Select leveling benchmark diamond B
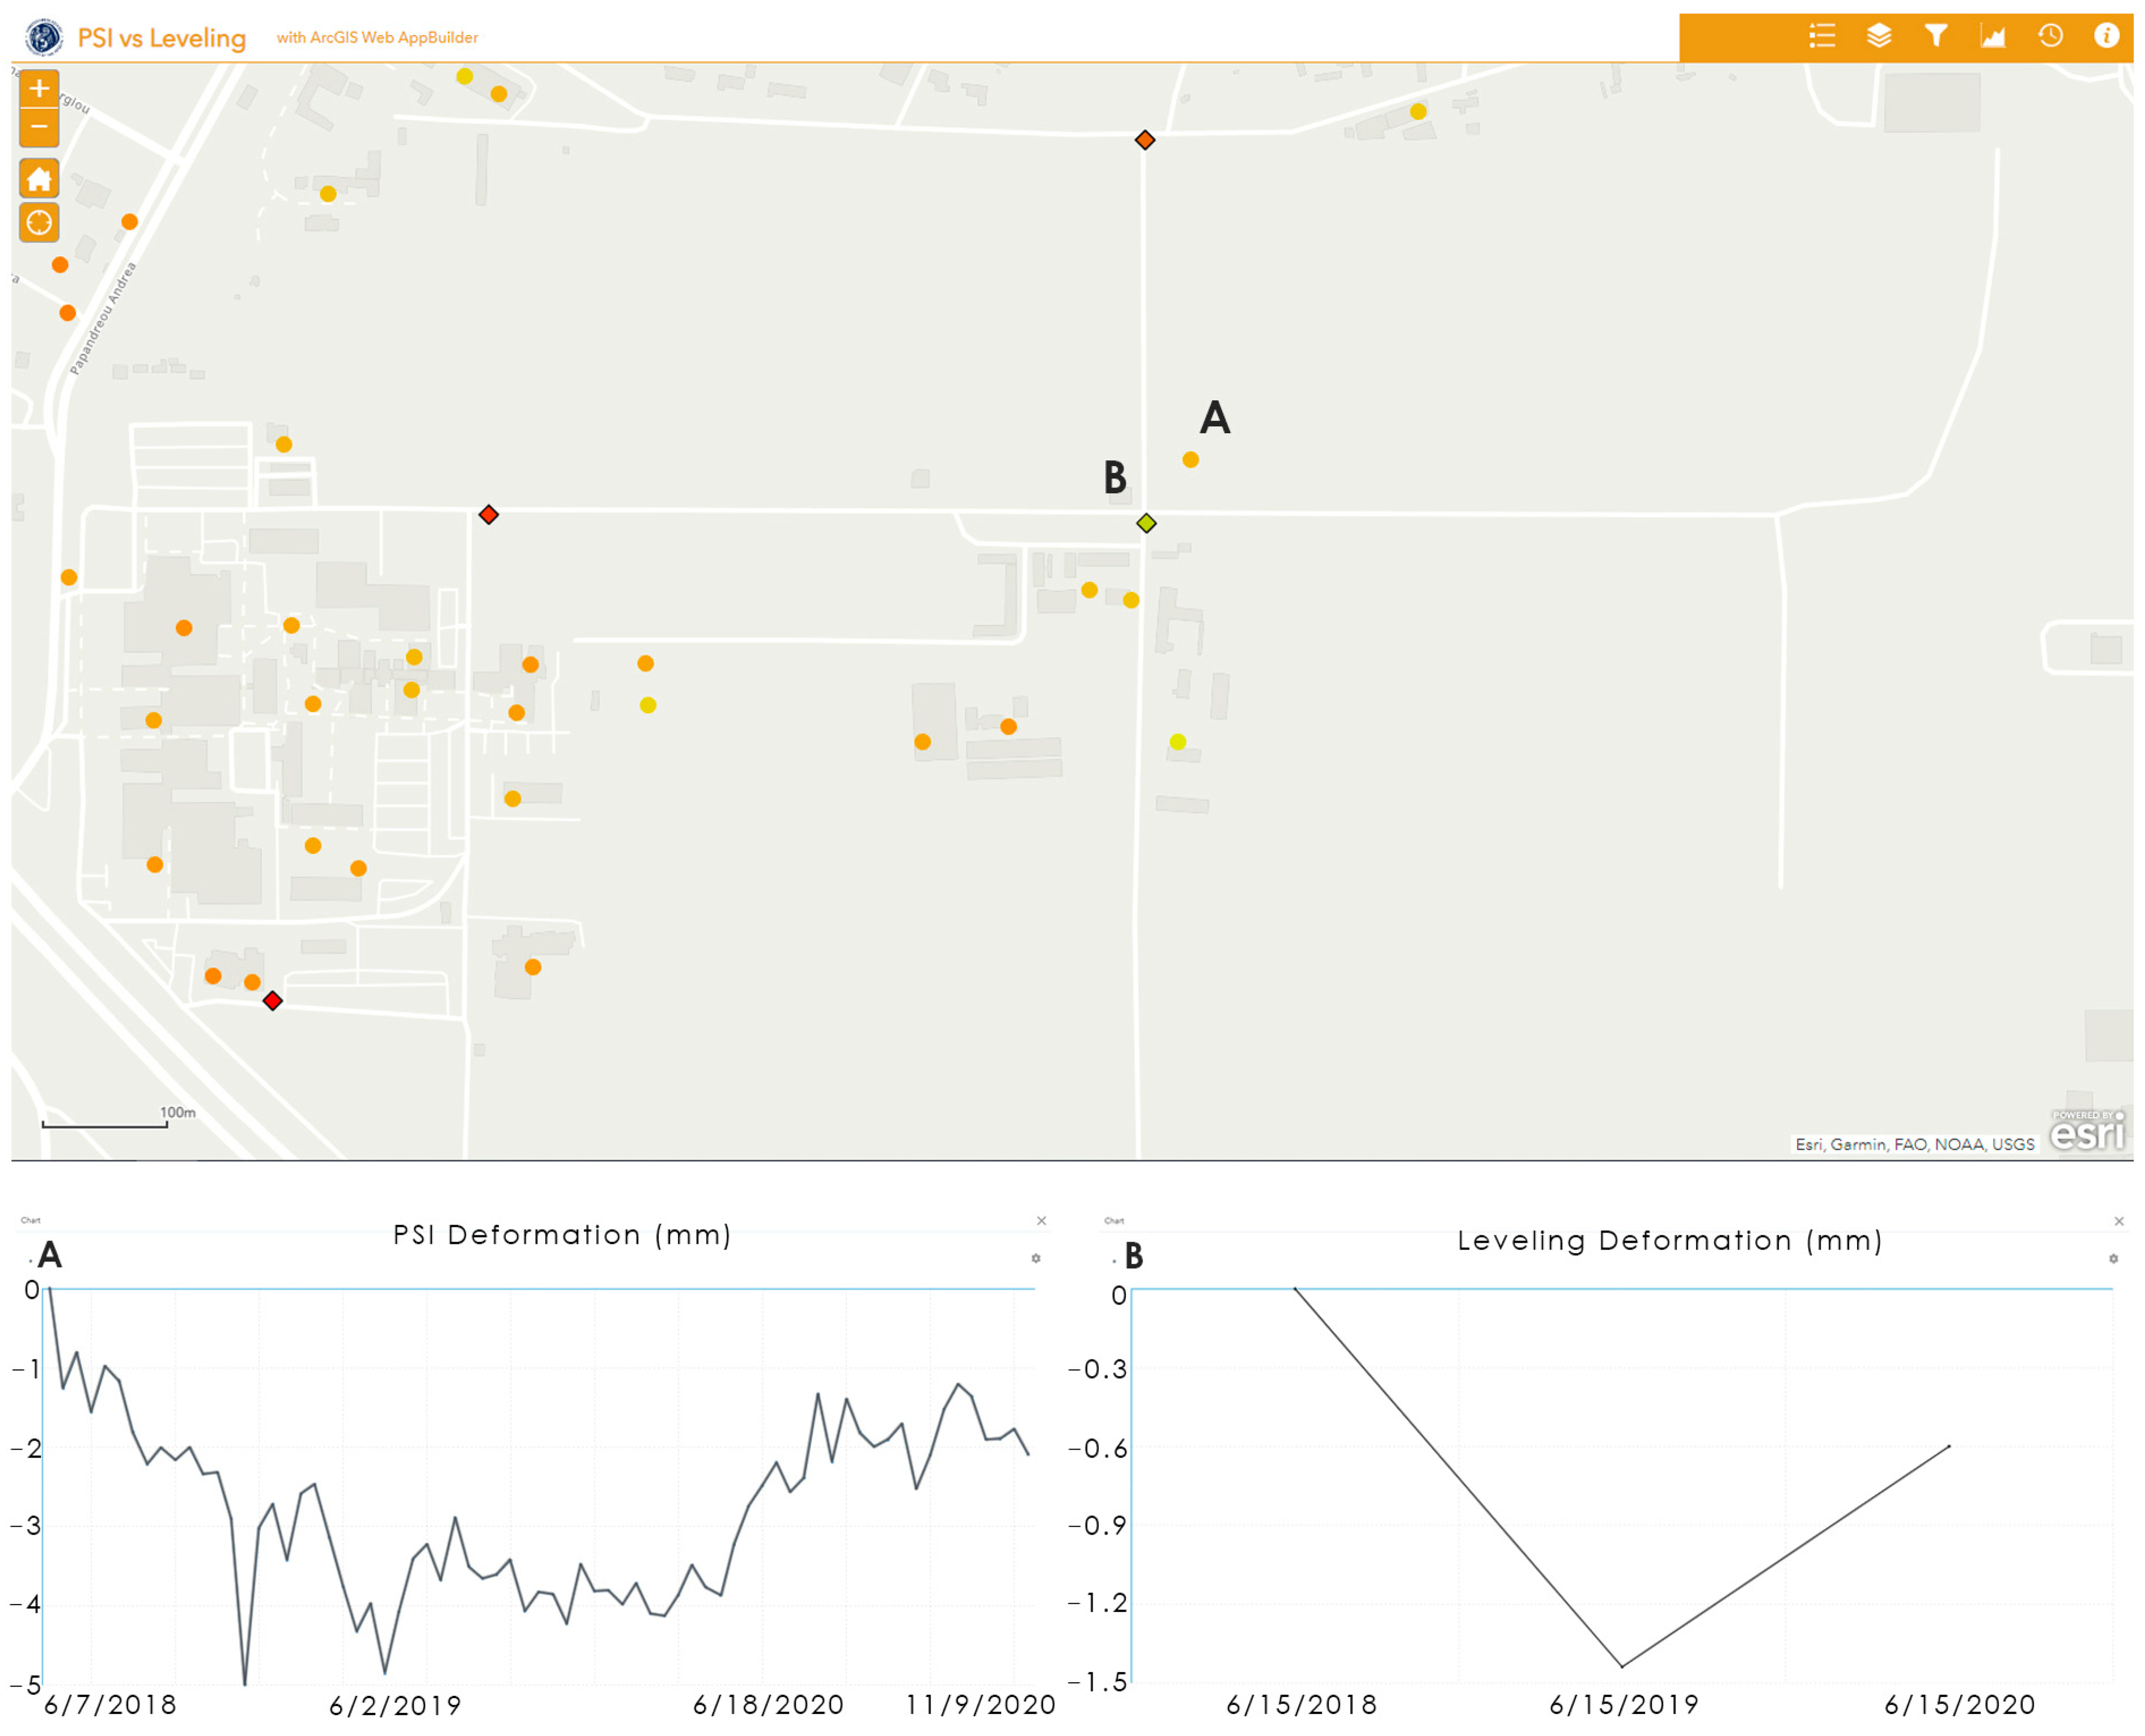This screenshot has width=2145, height=1736. [1146, 523]
